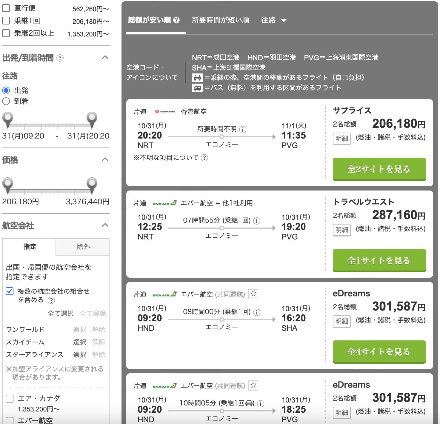Click price slider maximum handle 3,376,440円
Image resolution: width=440 pixels, height=424 pixels.
[92, 185]
